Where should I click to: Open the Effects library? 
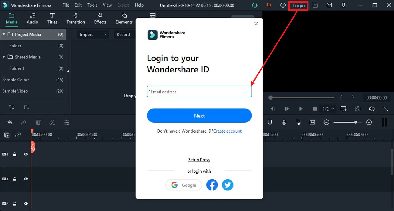click(100, 19)
